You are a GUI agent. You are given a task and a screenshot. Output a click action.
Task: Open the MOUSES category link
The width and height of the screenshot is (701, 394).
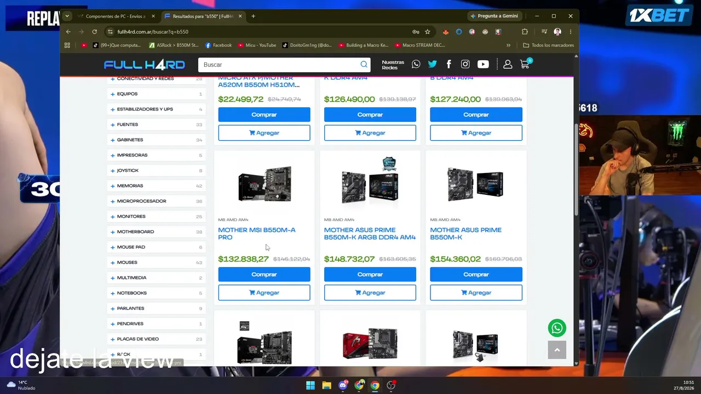tap(127, 263)
